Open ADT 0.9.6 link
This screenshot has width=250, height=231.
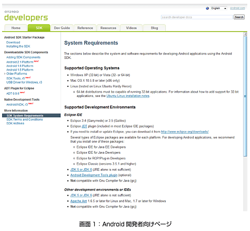coord(13,94)
